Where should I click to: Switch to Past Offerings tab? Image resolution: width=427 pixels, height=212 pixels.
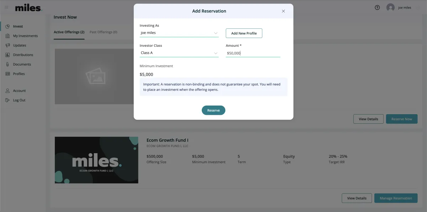pos(104,32)
